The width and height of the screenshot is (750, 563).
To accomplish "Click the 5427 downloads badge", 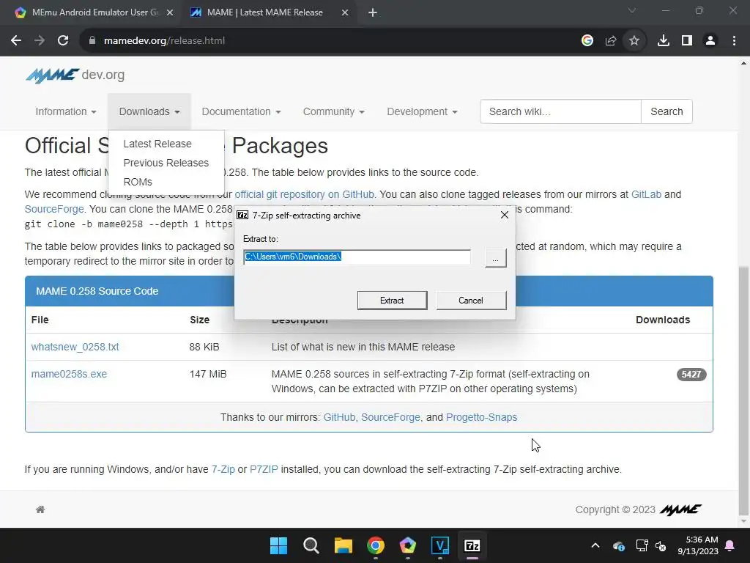I will [x=691, y=375].
